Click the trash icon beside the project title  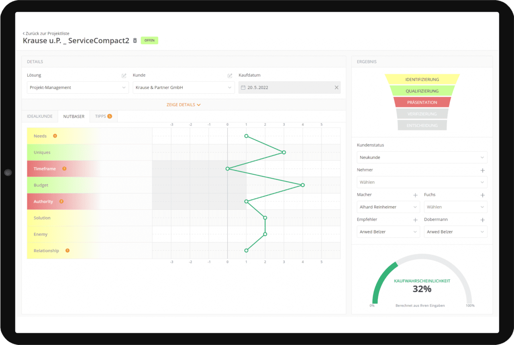click(x=135, y=40)
